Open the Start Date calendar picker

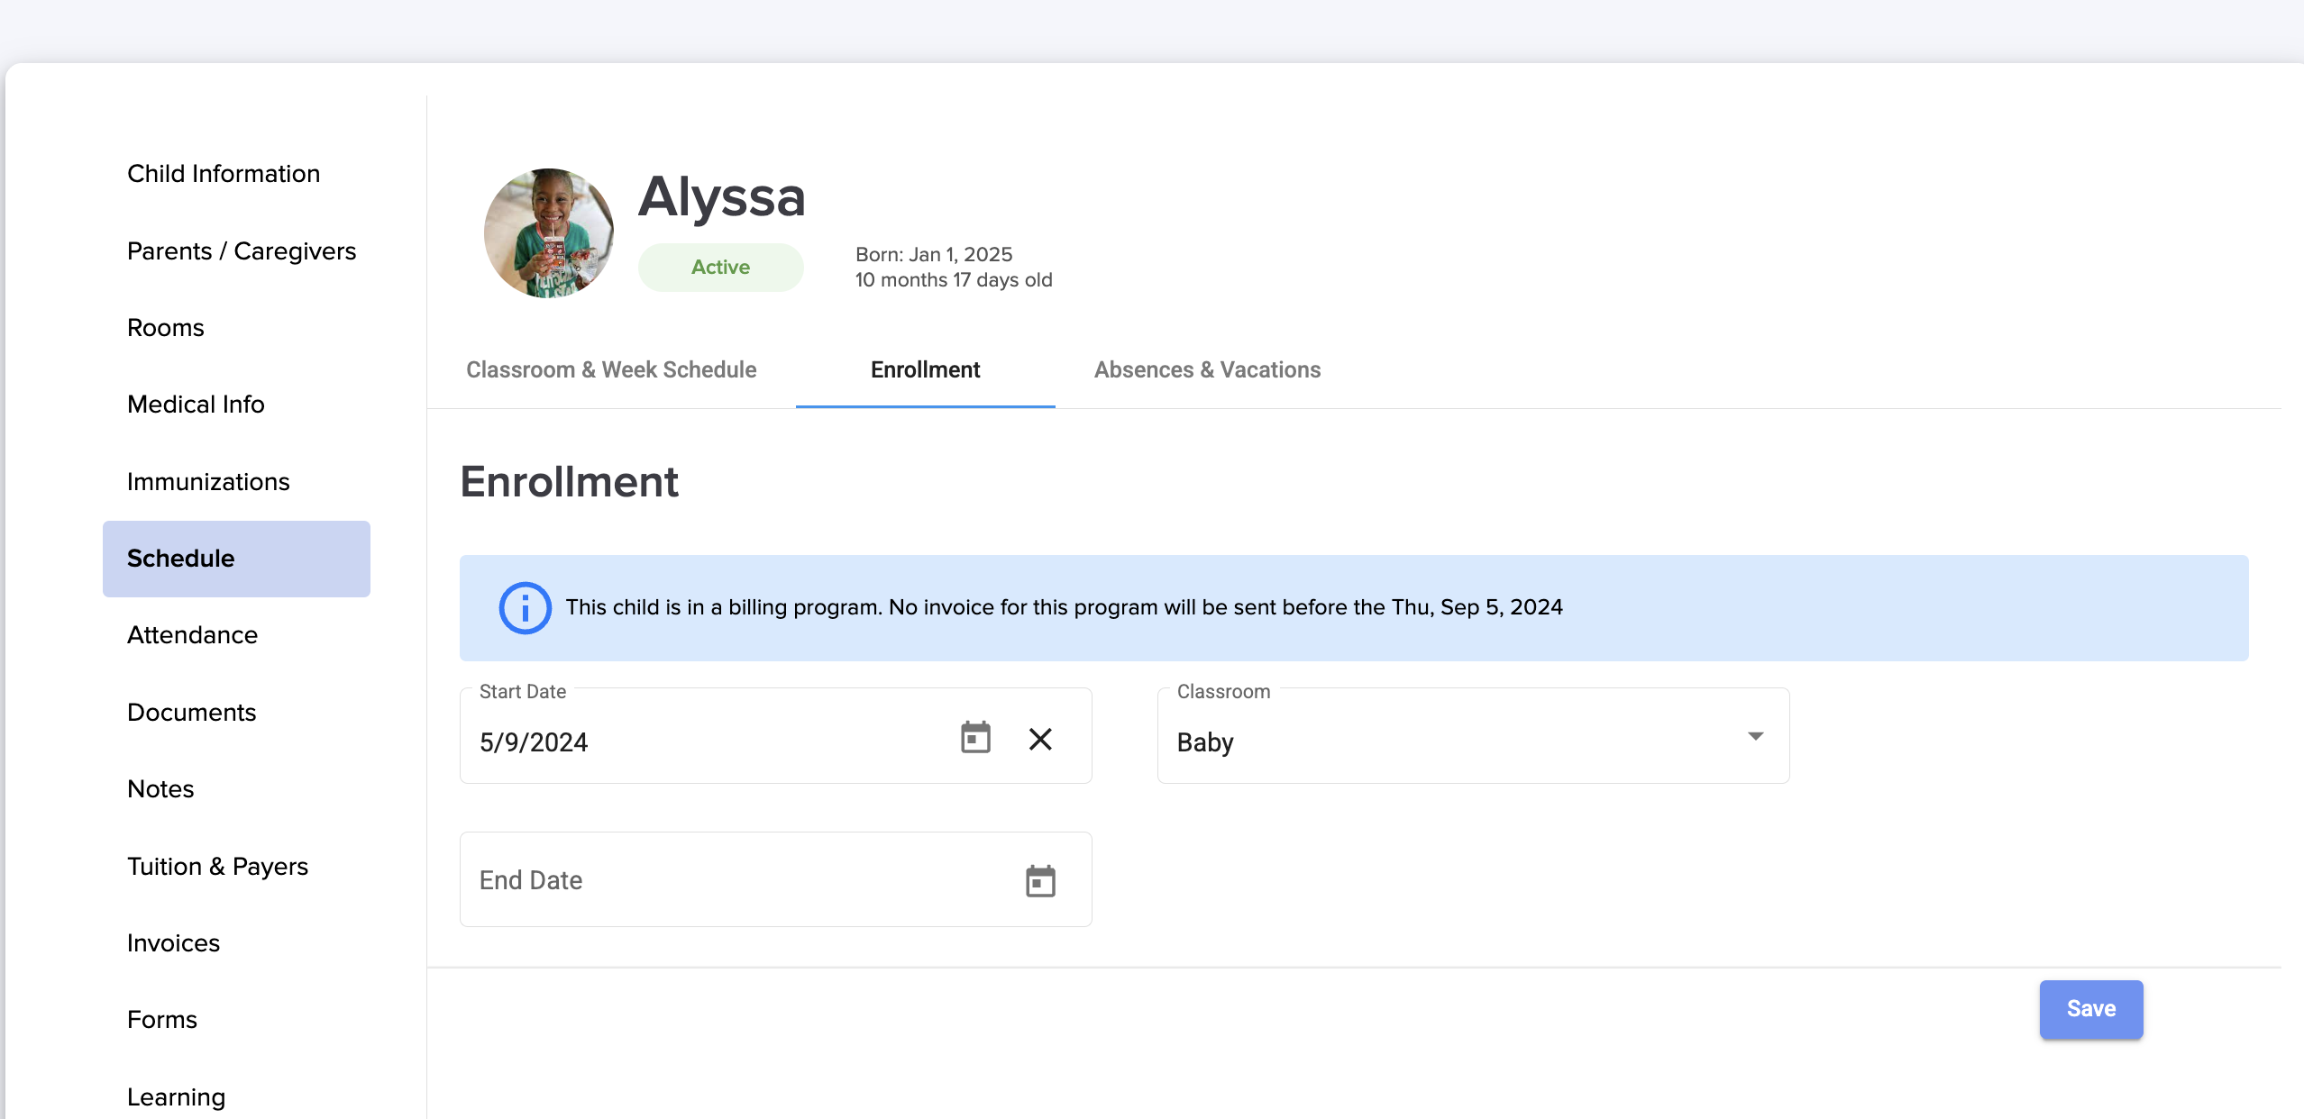click(975, 738)
